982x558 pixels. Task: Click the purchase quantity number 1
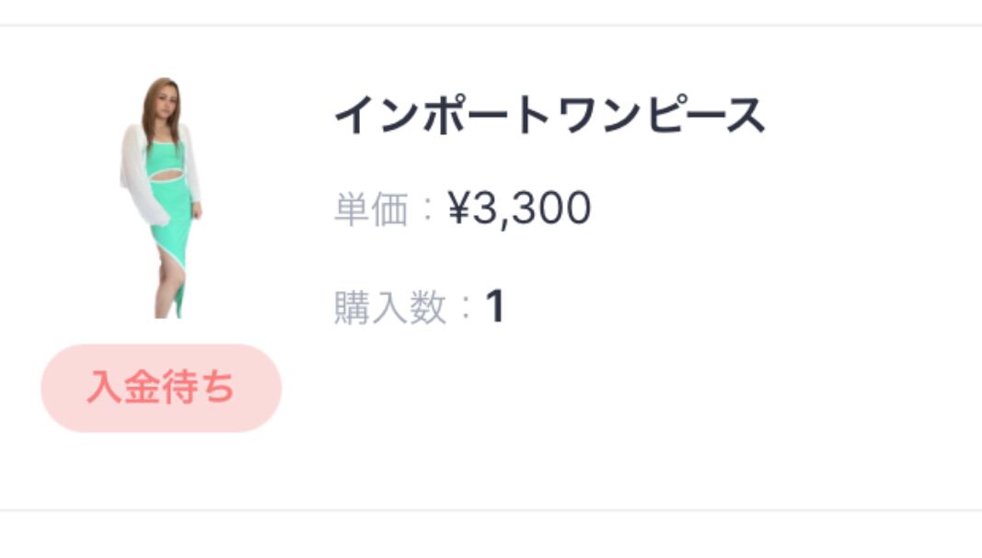click(495, 307)
